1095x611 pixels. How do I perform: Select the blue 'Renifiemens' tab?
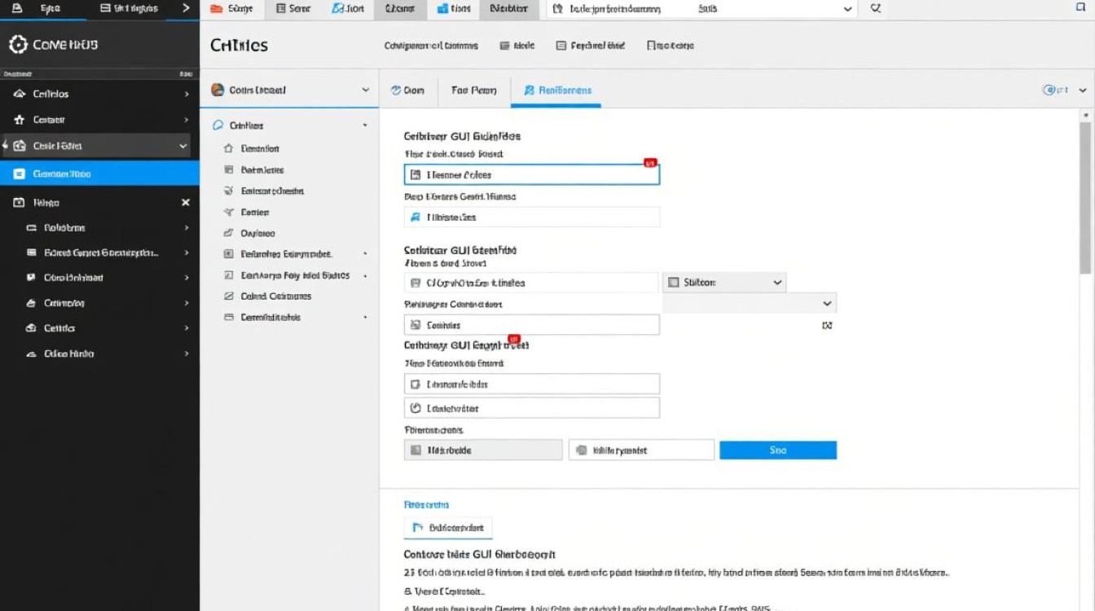click(x=556, y=90)
